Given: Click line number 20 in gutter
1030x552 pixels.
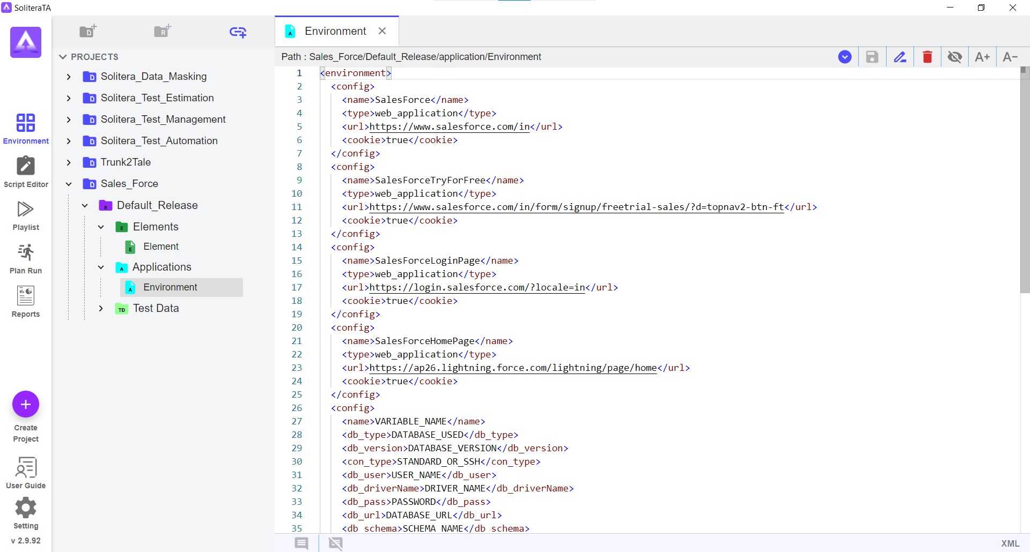Looking at the screenshot, I should [297, 327].
